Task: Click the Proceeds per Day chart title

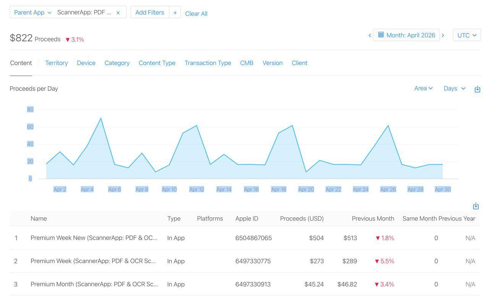Action: (x=34, y=89)
